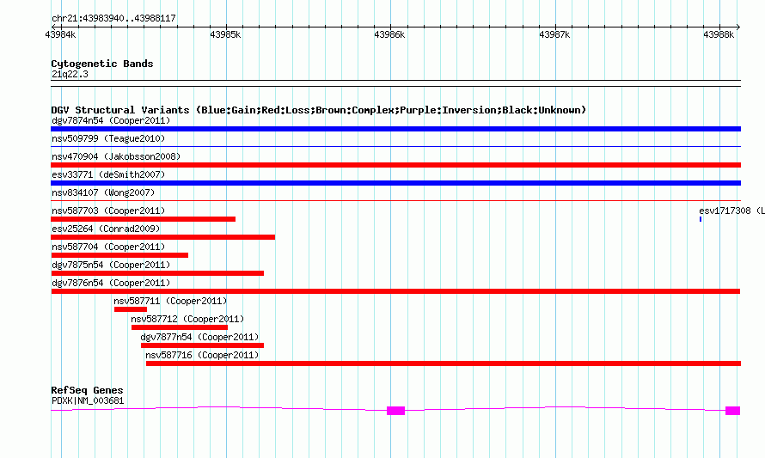Screen dimensions: 765x458
Task: Click the nsv587703 red bar
Action: click(x=144, y=219)
